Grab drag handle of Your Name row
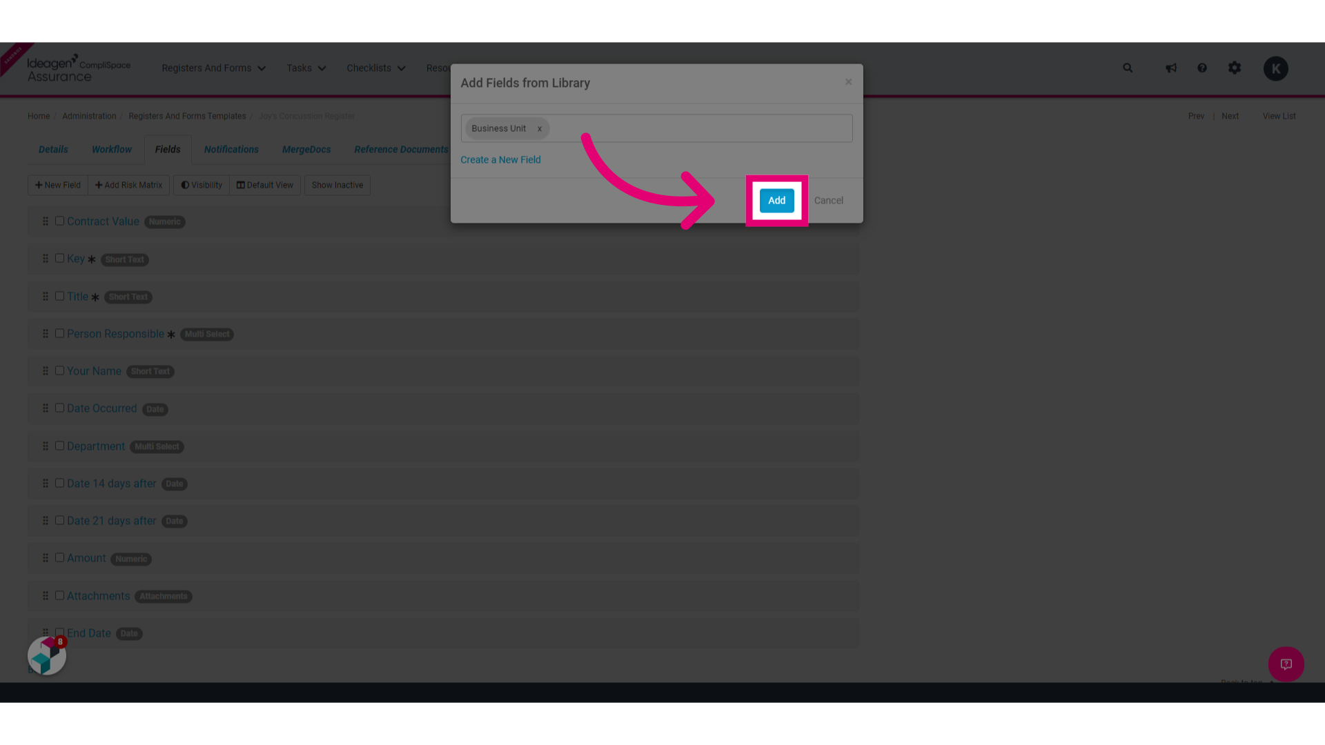 [x=46, y=371]
